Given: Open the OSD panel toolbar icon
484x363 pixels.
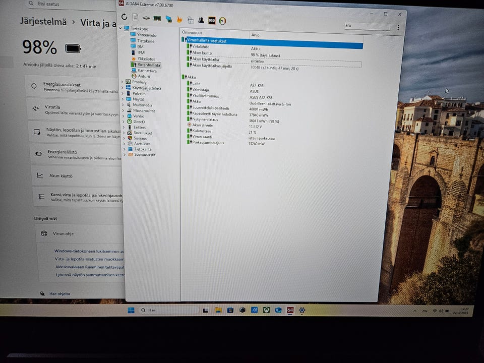Looking at the screenshot, I should 212,21.
